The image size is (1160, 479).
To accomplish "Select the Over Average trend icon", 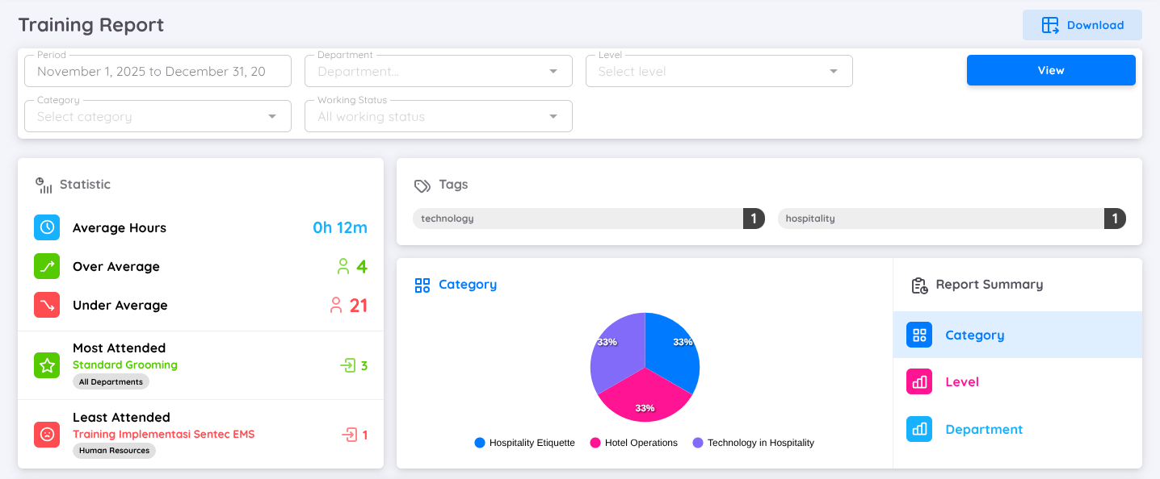I will 46,266.
